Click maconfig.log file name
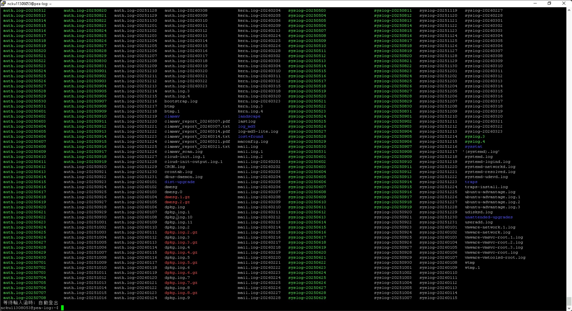Screen dimensions: 572x311 [253, 141]
